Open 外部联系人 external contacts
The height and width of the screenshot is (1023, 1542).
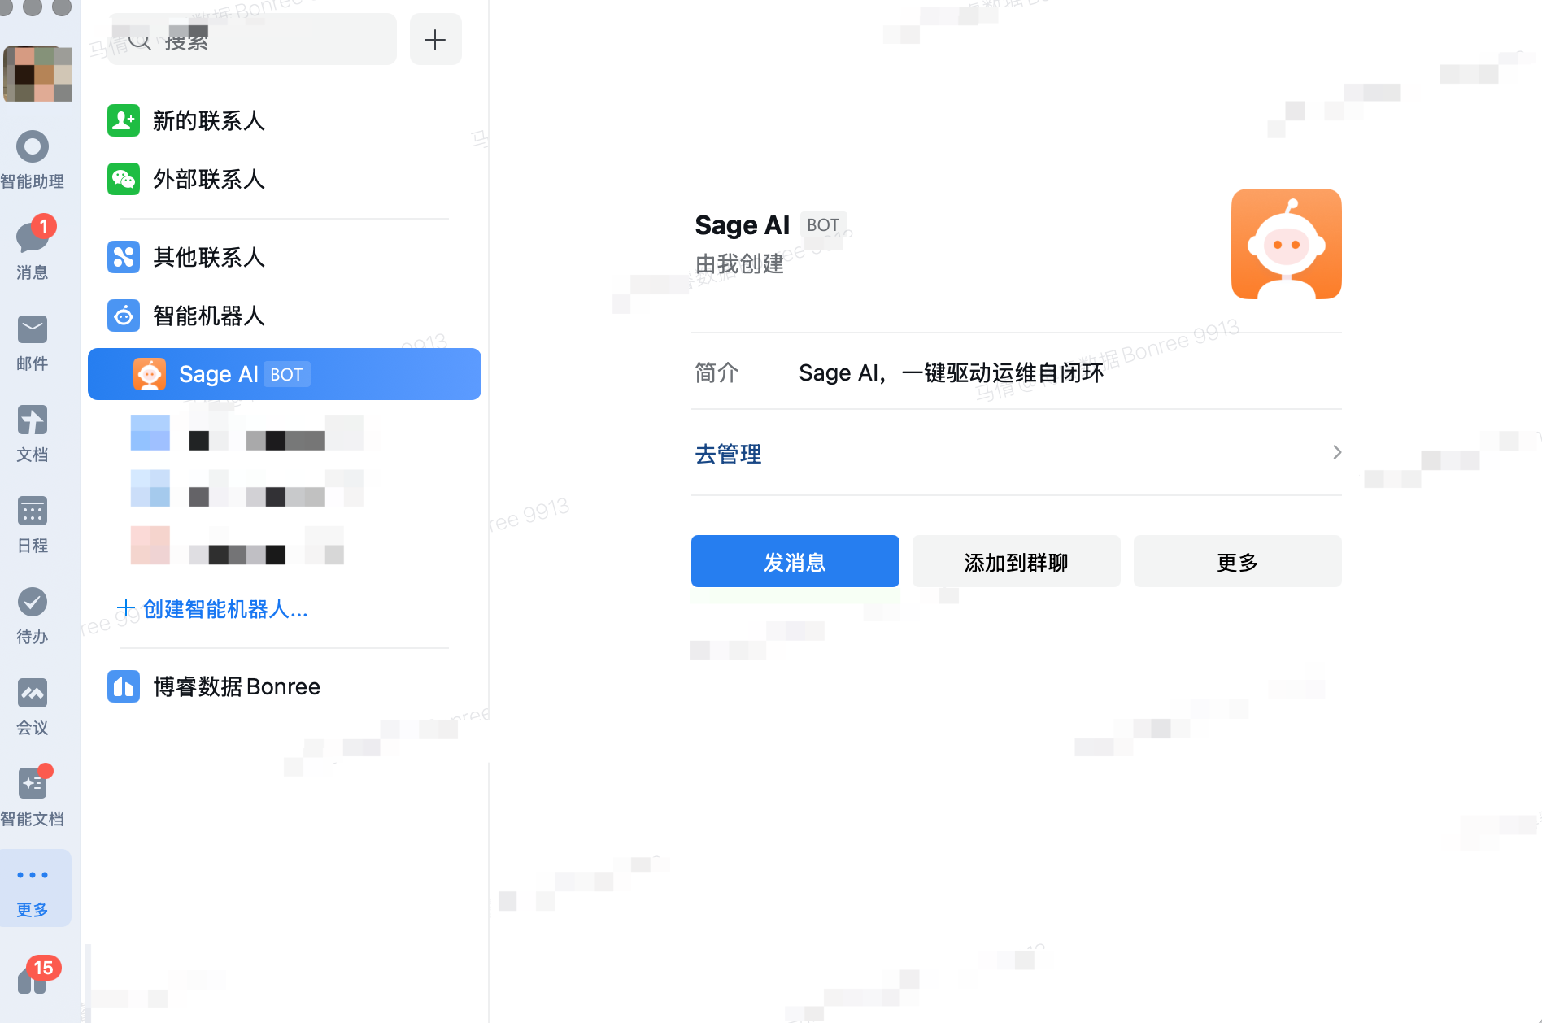tap(285, 179)
